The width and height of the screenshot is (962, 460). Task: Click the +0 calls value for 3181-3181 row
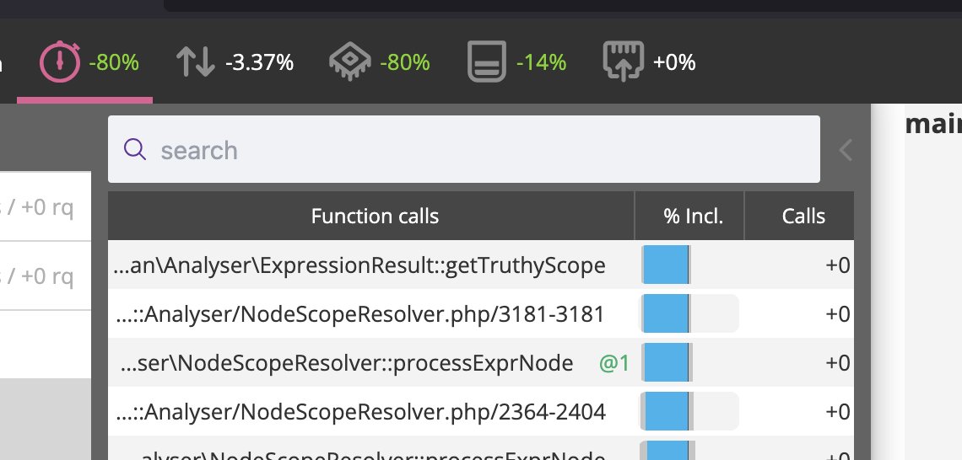click(x=837, y=314)
